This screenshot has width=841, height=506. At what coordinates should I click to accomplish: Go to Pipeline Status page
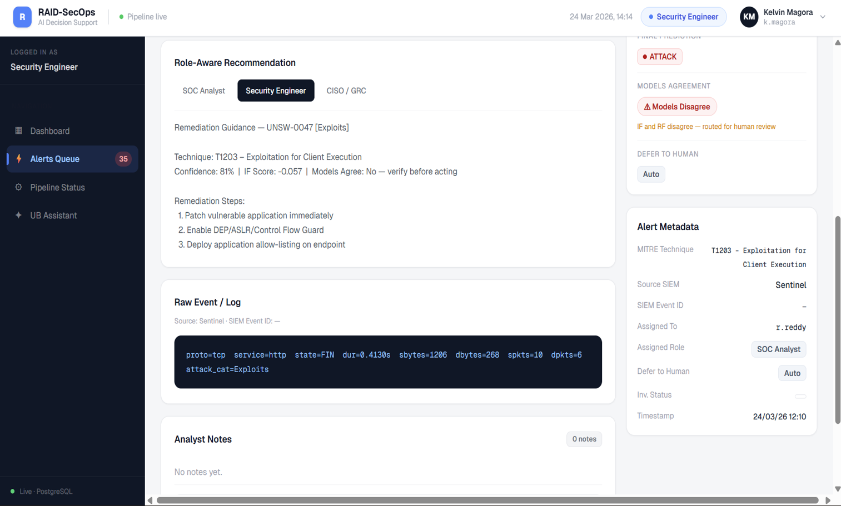point(72,187)
